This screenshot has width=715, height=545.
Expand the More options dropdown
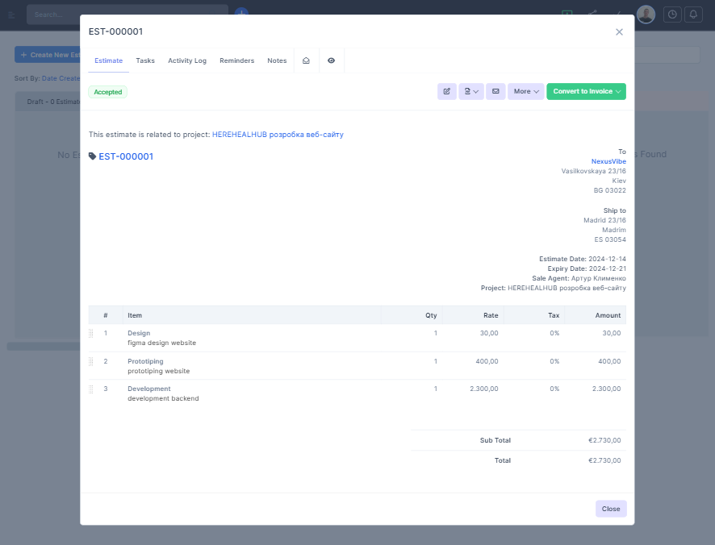click(x=526, y=92)
